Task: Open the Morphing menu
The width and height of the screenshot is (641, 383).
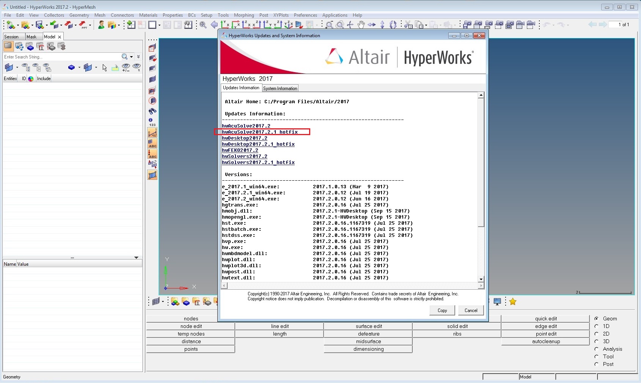Action: [244, 15]
